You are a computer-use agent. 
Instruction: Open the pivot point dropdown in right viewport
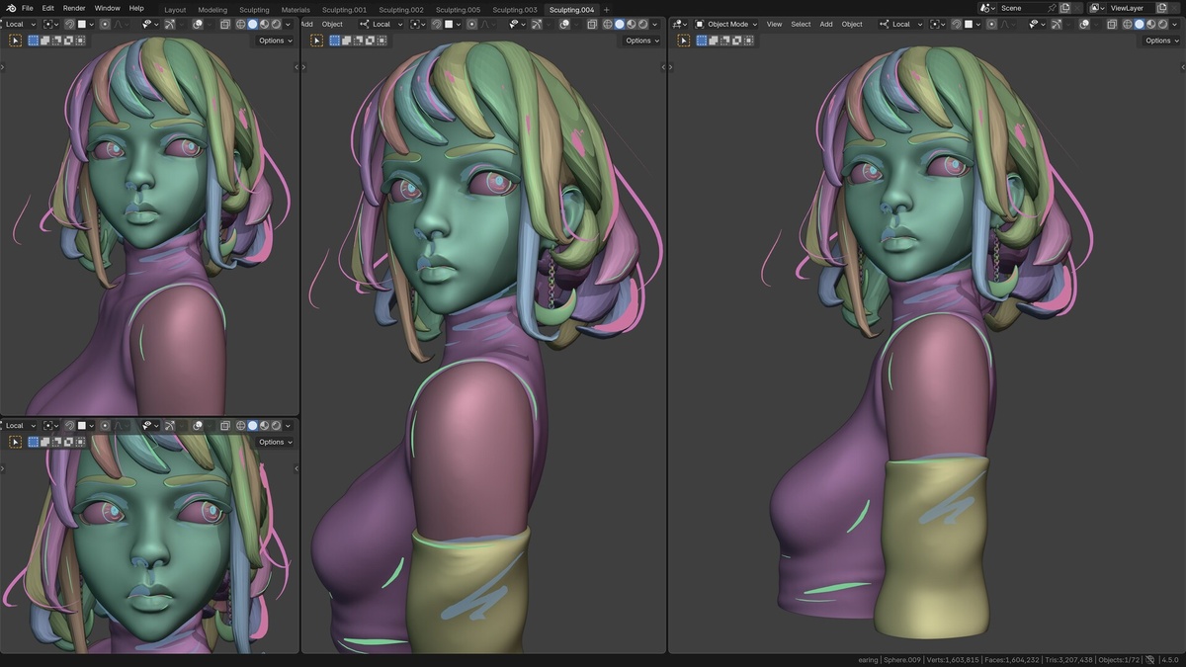tap(937, 24)
